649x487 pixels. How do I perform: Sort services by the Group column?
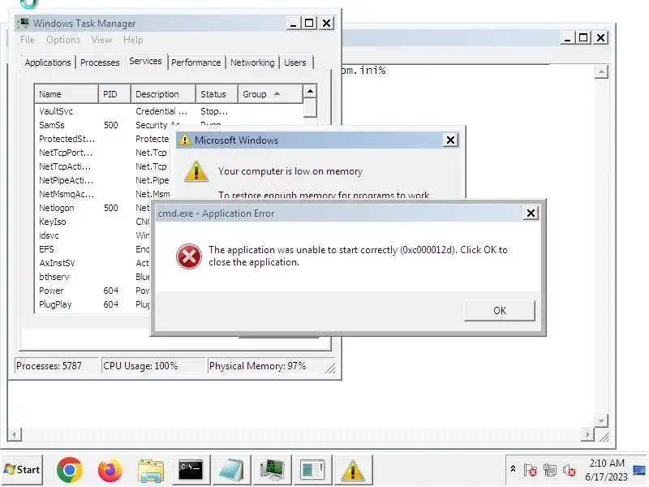coord(270,94)
